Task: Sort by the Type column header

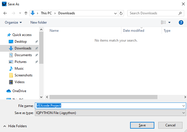Action: 167,31
